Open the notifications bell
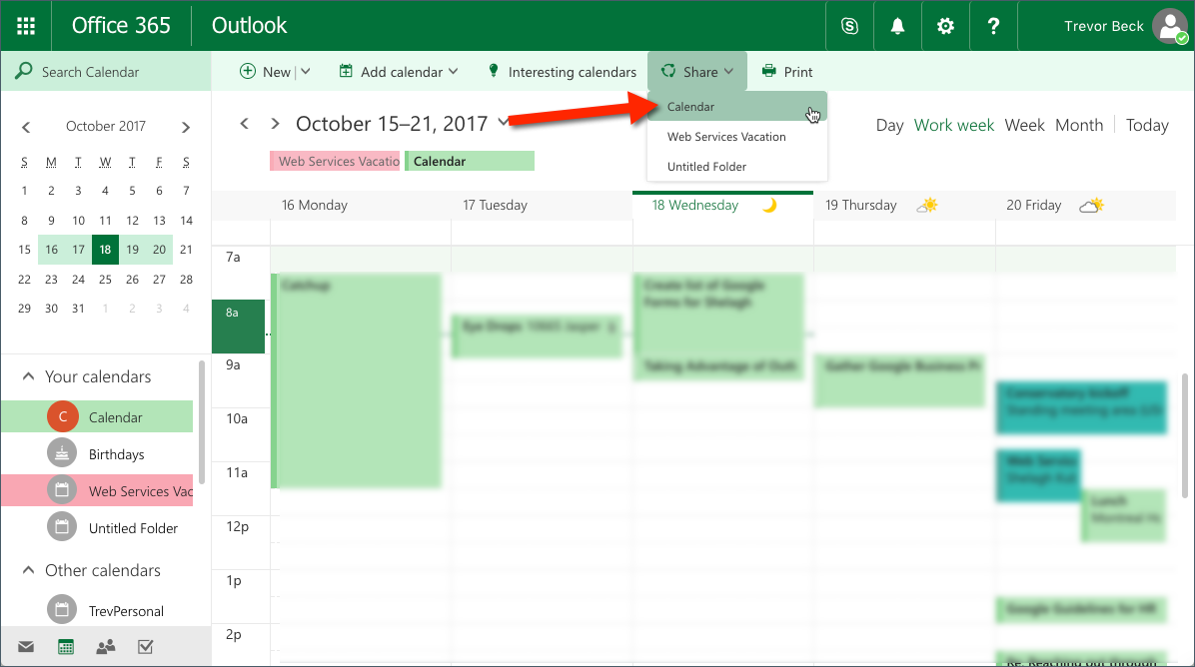The image size is (1195, 667). tap(898, 26)
